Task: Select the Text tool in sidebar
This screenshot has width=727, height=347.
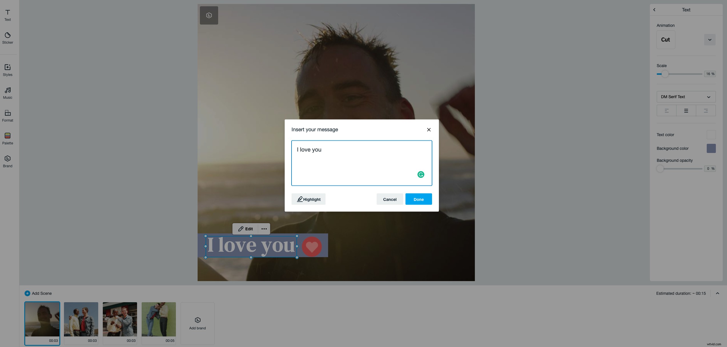Action: pos(7,14)
